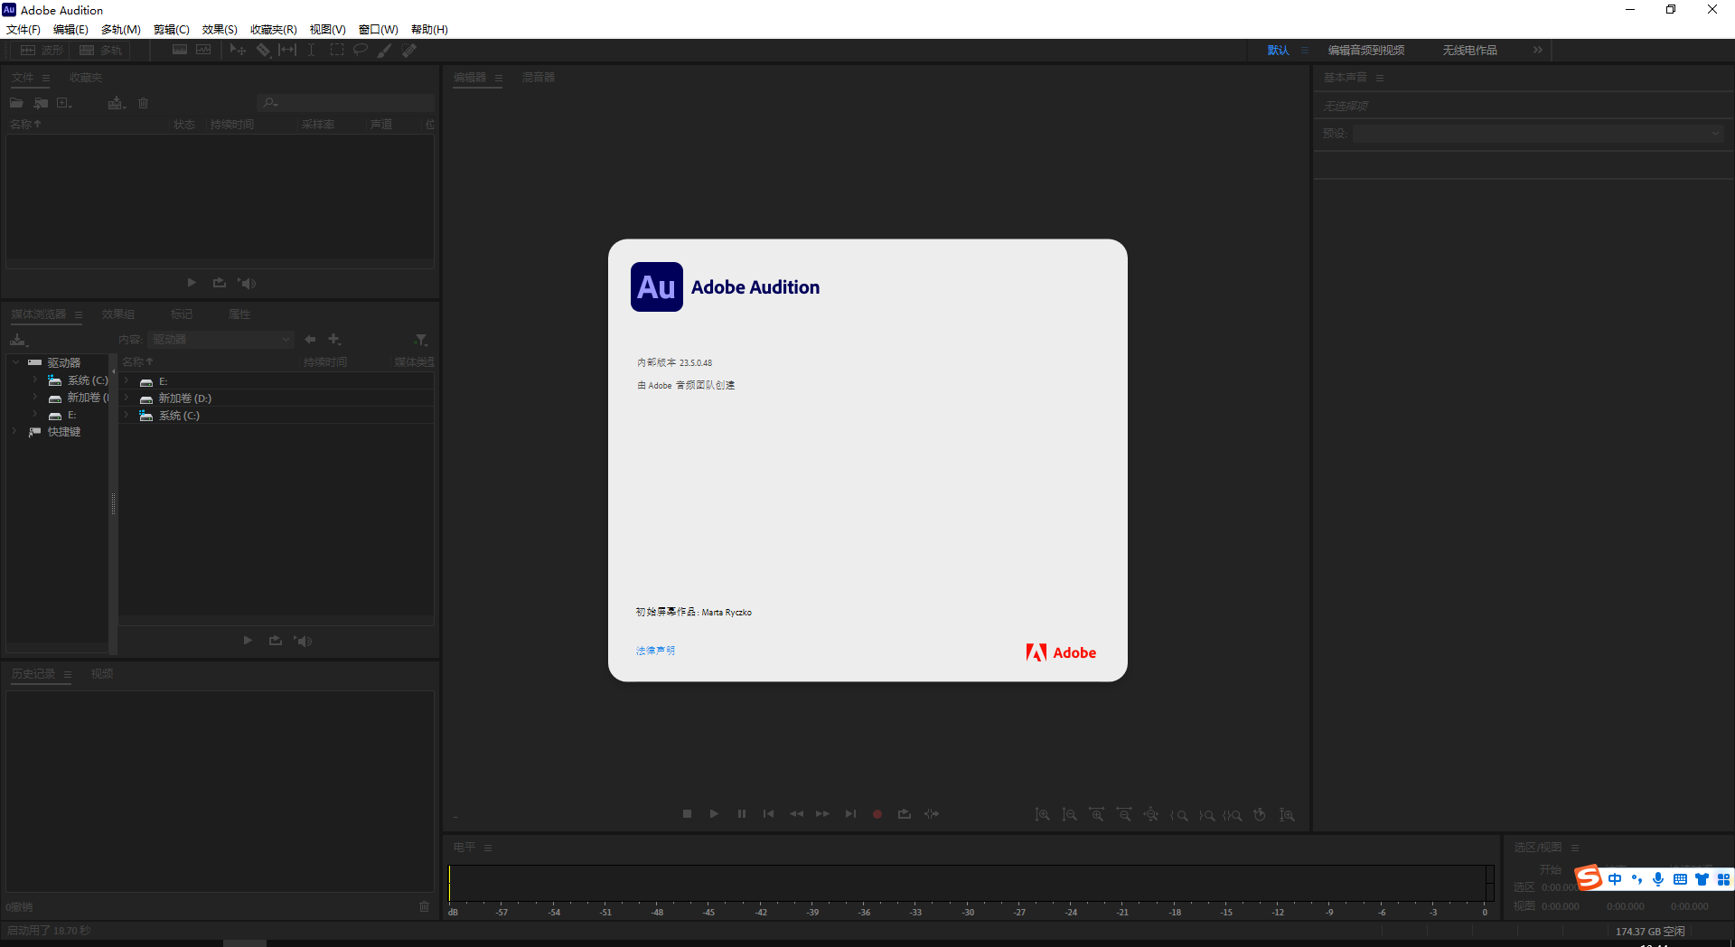Click the Paintbrush Selection tool

[x=384, y=50]
